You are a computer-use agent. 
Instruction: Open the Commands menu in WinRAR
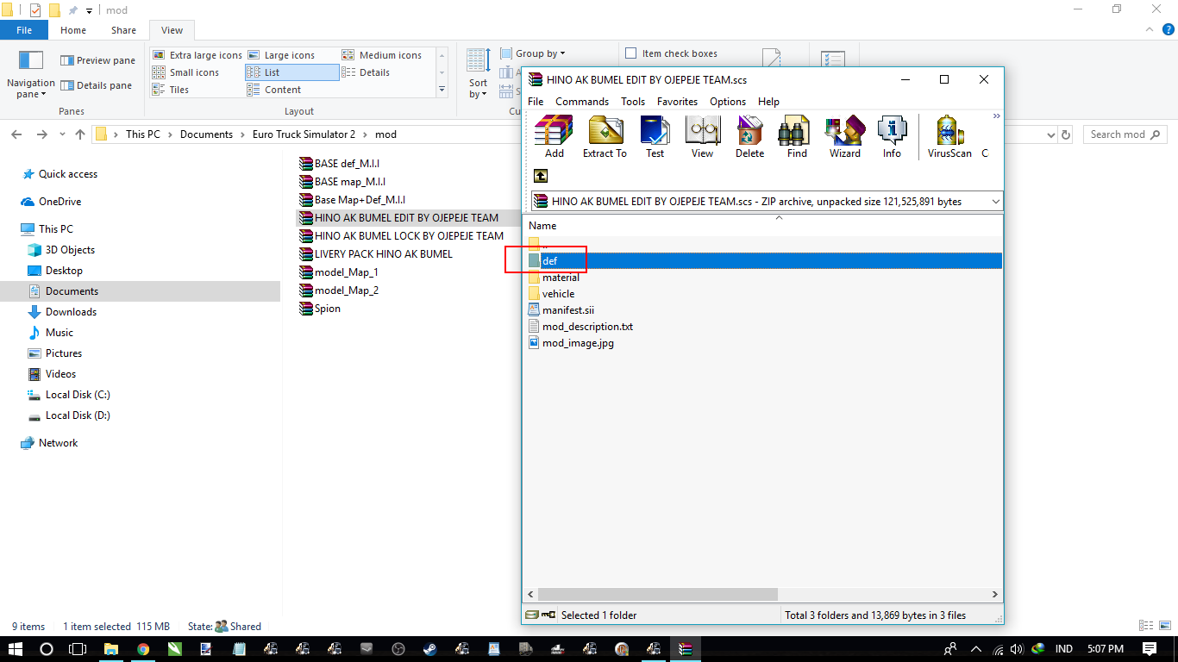point(582,102)
